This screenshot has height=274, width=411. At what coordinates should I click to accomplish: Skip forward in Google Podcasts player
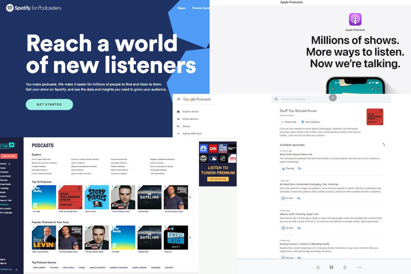coord(345,267)
